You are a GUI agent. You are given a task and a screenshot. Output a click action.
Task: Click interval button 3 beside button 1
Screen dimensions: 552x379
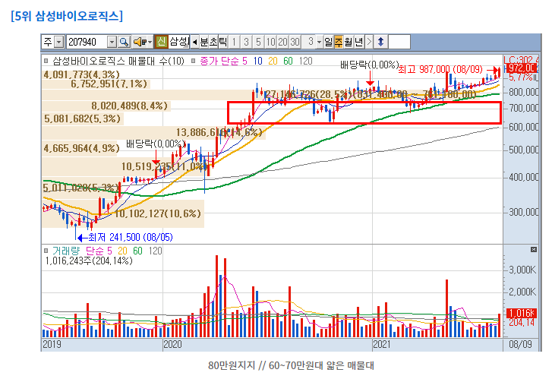tap(246, 42)
